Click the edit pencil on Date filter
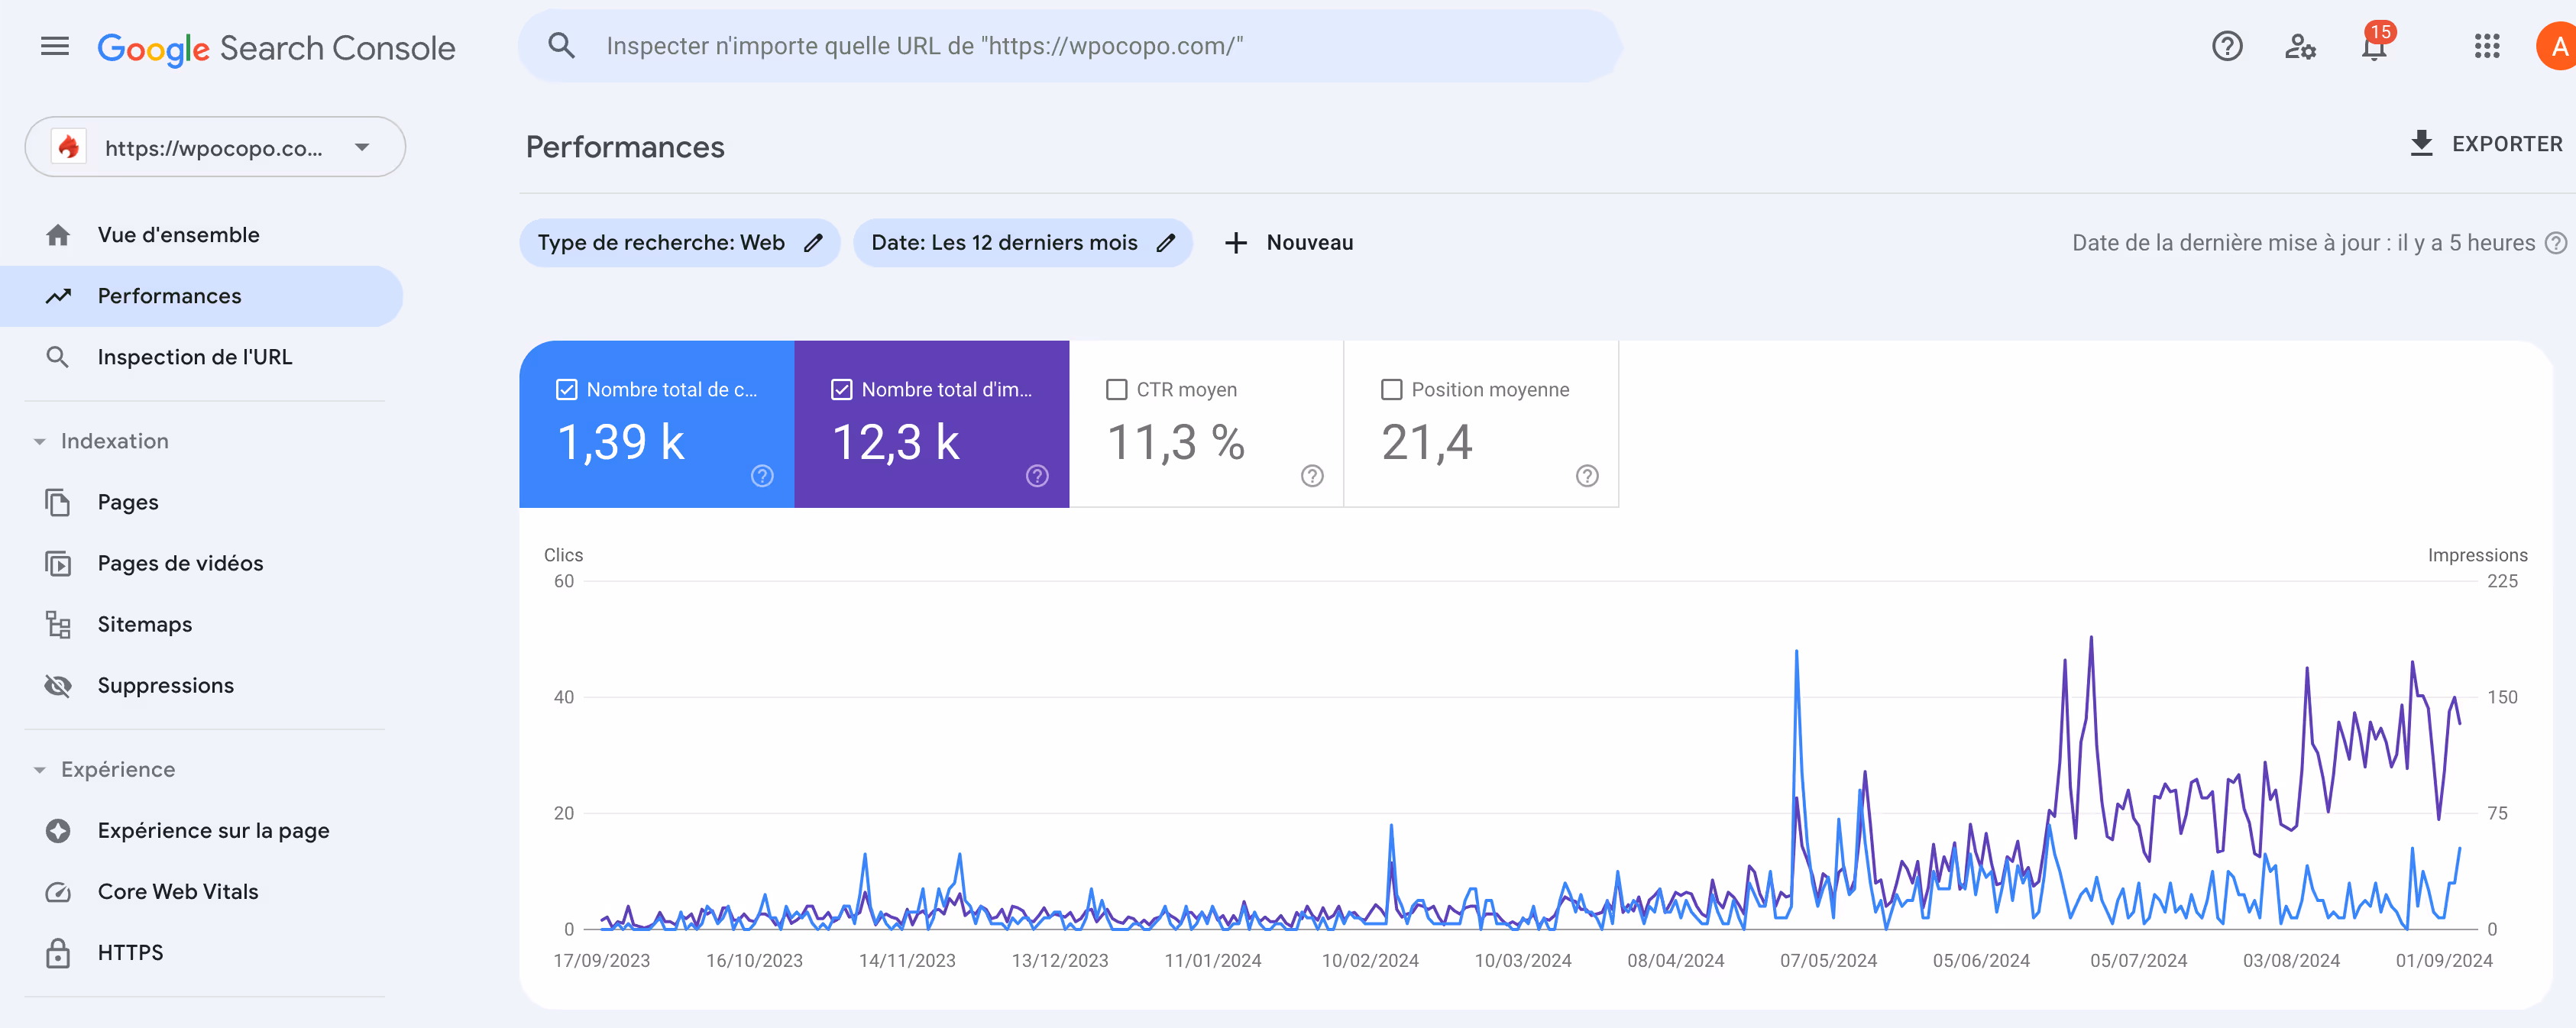 tap(1165, 243)
